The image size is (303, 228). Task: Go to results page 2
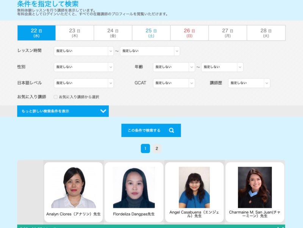(x=157, y=148)
